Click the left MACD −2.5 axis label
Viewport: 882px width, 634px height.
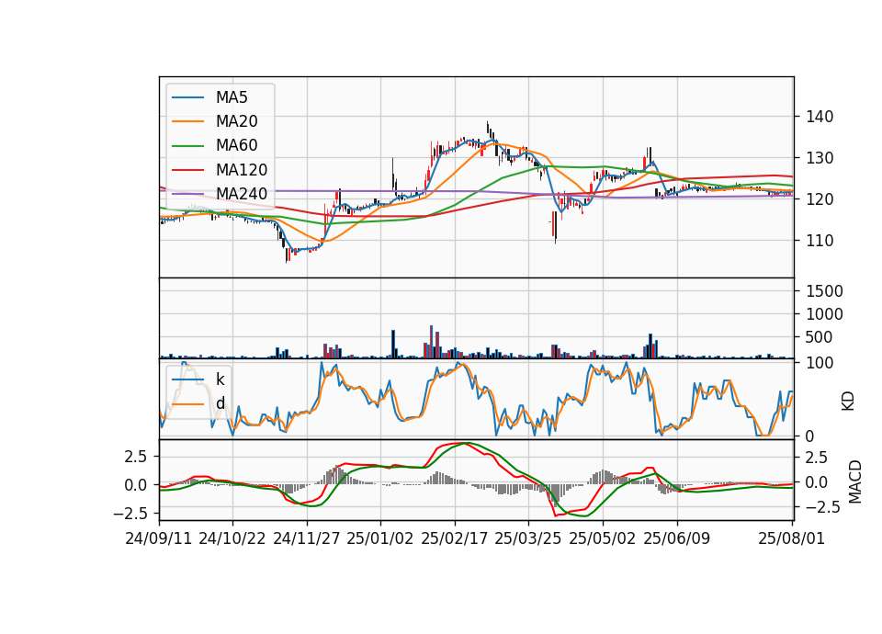click(x=130, y=514)
